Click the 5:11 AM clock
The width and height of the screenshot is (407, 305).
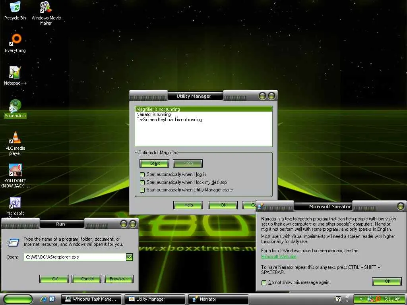[392, 299]
